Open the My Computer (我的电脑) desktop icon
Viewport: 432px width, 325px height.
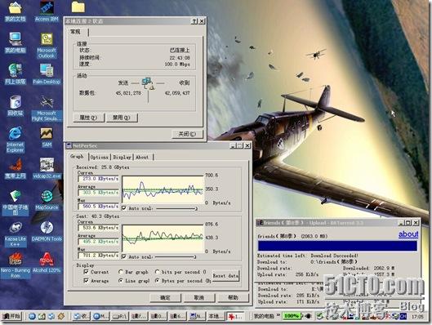(x=16, y=42)
